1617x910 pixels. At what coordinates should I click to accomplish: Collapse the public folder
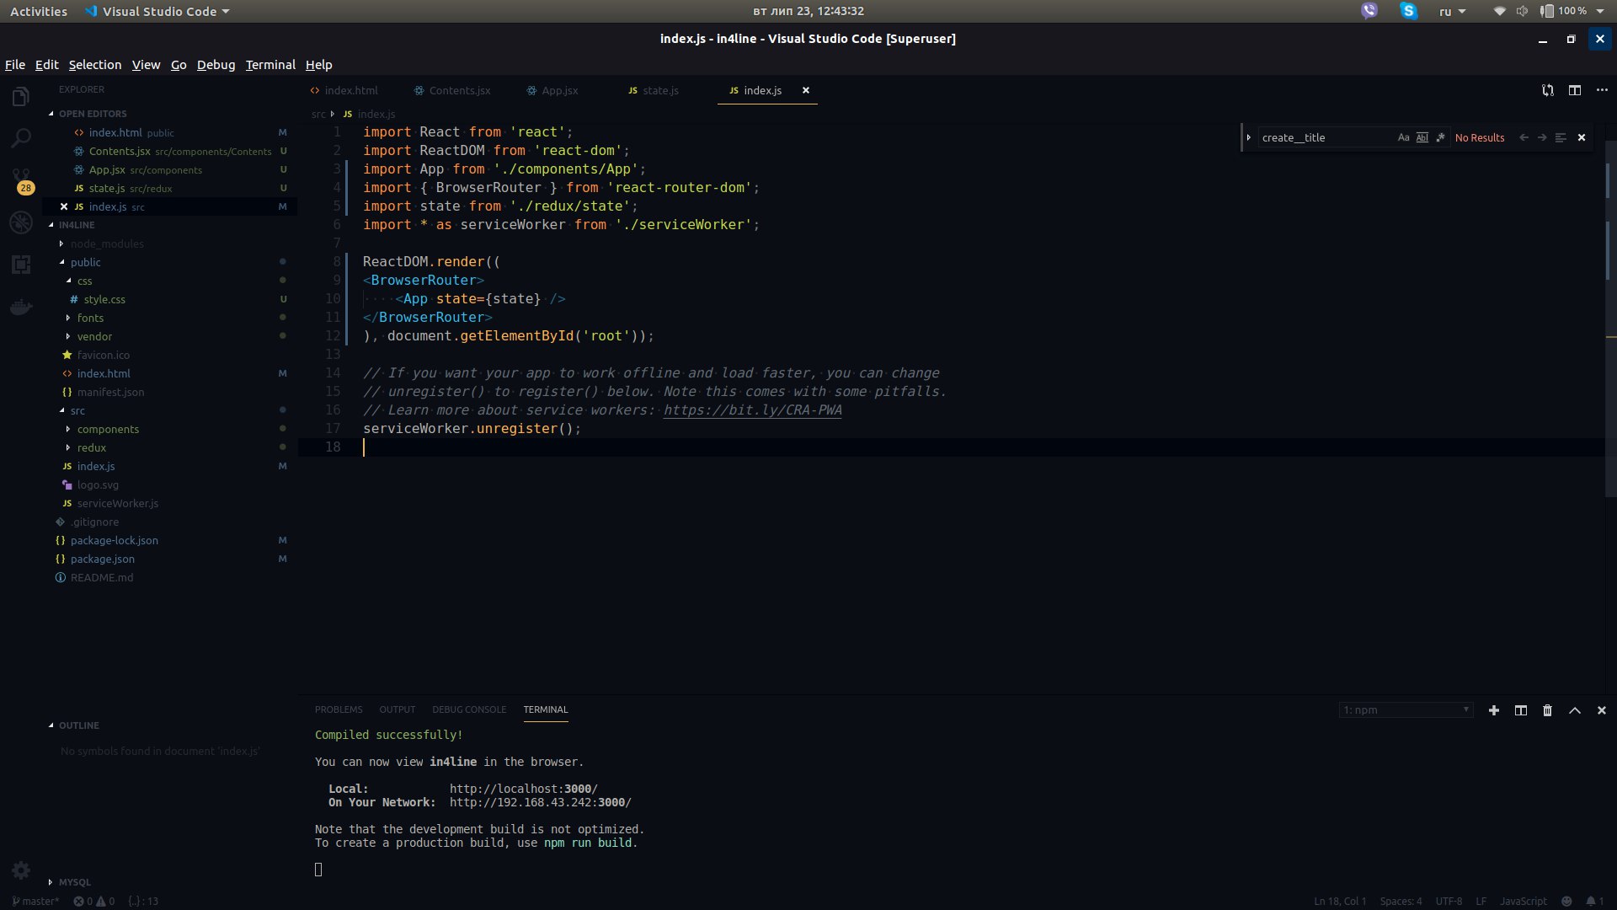[x=85, y=262]
